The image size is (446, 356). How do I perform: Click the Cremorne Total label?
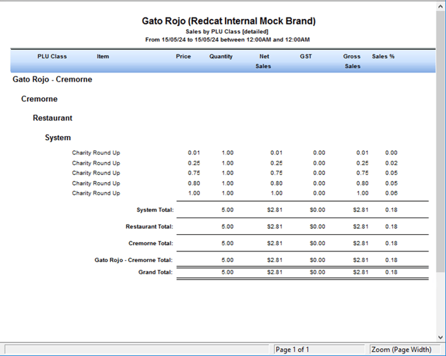tap(151, 243)
